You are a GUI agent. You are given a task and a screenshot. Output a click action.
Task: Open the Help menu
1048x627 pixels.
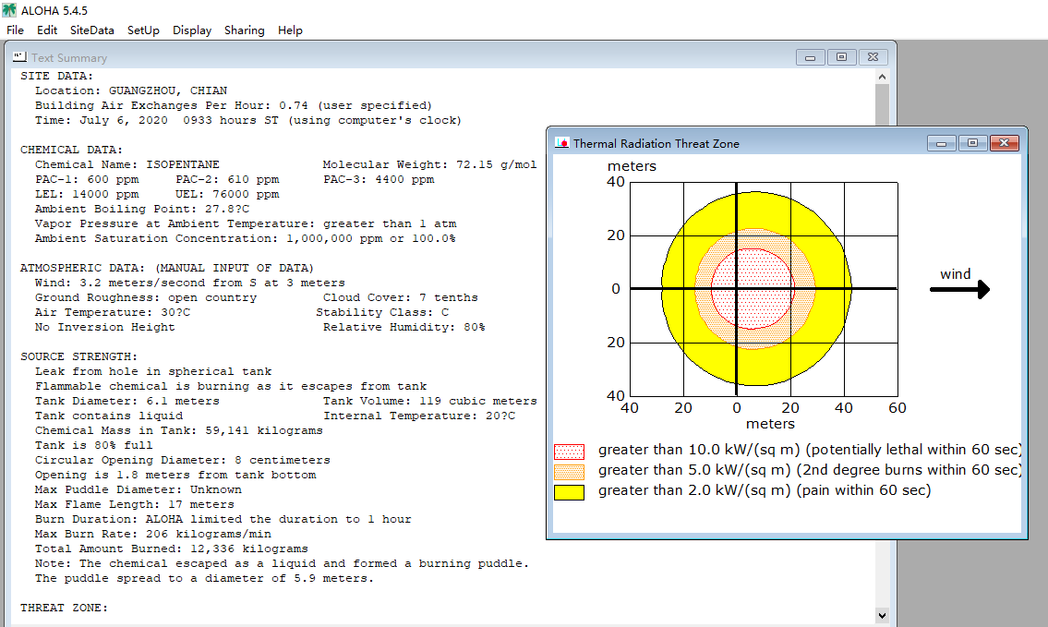point(290,30)
